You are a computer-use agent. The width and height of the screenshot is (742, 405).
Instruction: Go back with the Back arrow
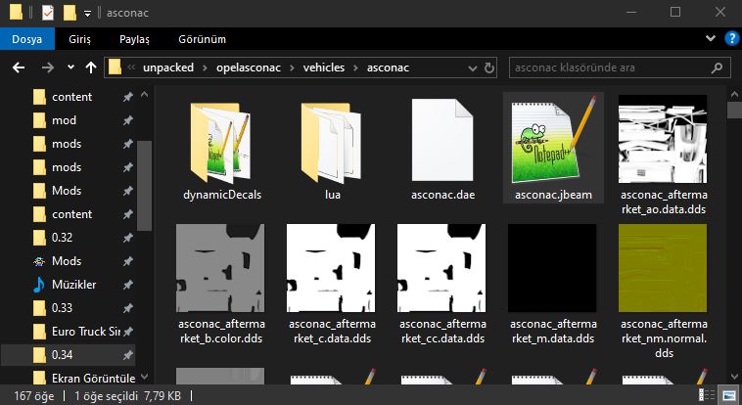19,67
